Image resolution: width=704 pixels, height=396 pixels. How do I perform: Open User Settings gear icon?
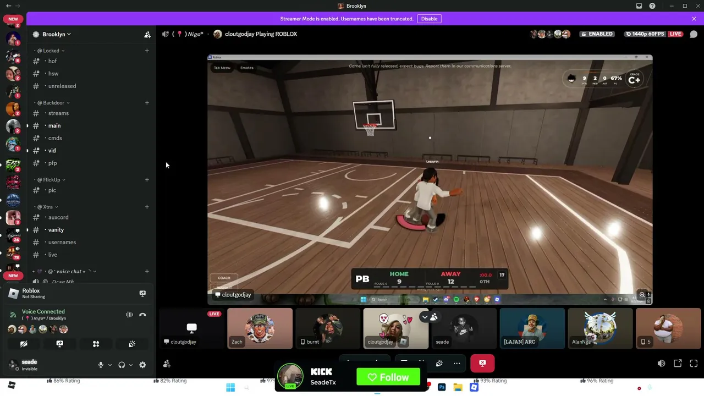(142, 365)
